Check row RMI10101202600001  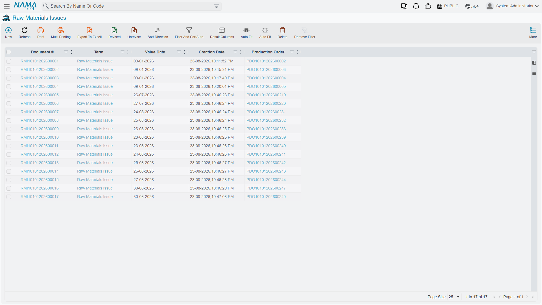9,61
